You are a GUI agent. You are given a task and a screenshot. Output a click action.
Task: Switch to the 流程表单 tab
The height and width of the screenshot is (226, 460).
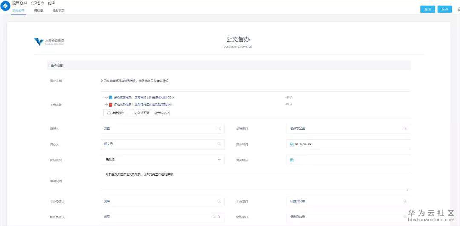point(18,10)
